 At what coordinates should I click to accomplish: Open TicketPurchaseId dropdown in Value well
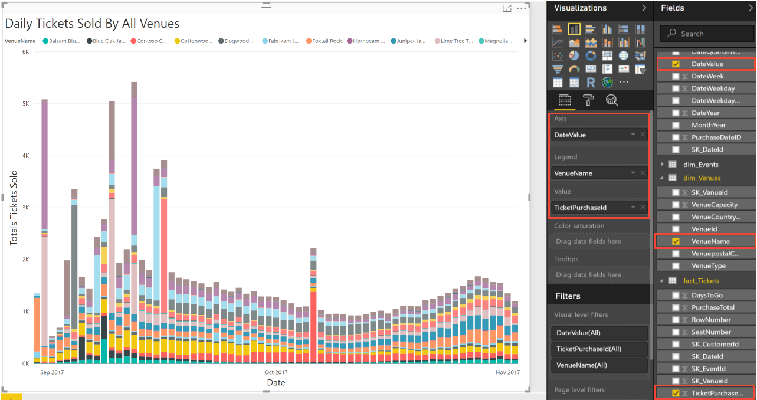tap(633, 208)
